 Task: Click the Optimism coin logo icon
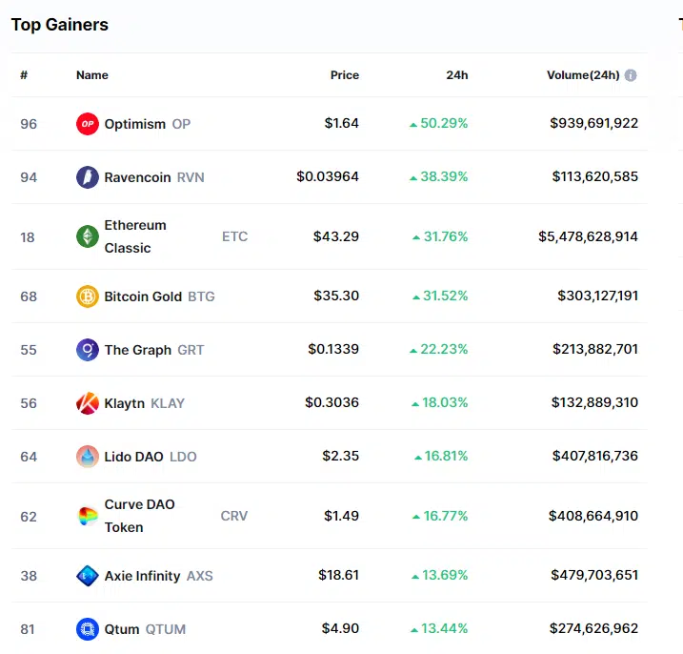[88, 124]
